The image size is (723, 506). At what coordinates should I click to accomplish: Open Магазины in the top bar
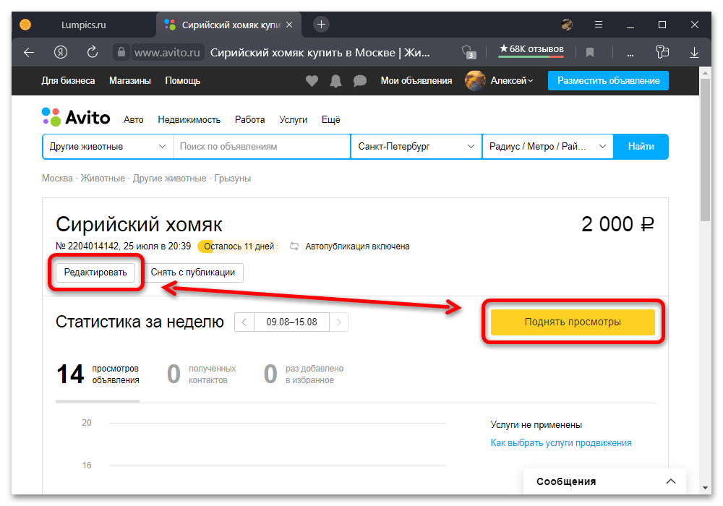tap(130, 81)
